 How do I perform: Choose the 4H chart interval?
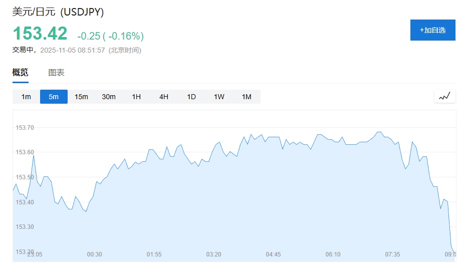point(164,97)
